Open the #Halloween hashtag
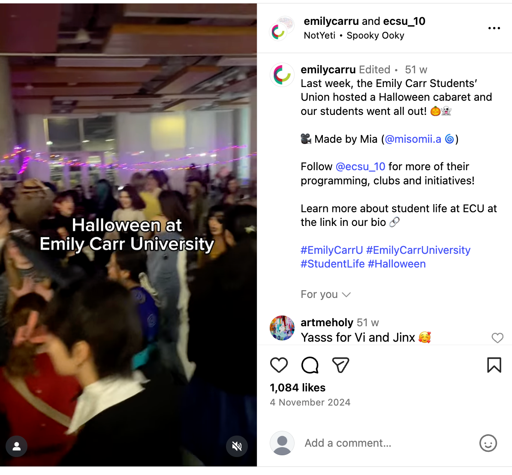 point(396,264)
